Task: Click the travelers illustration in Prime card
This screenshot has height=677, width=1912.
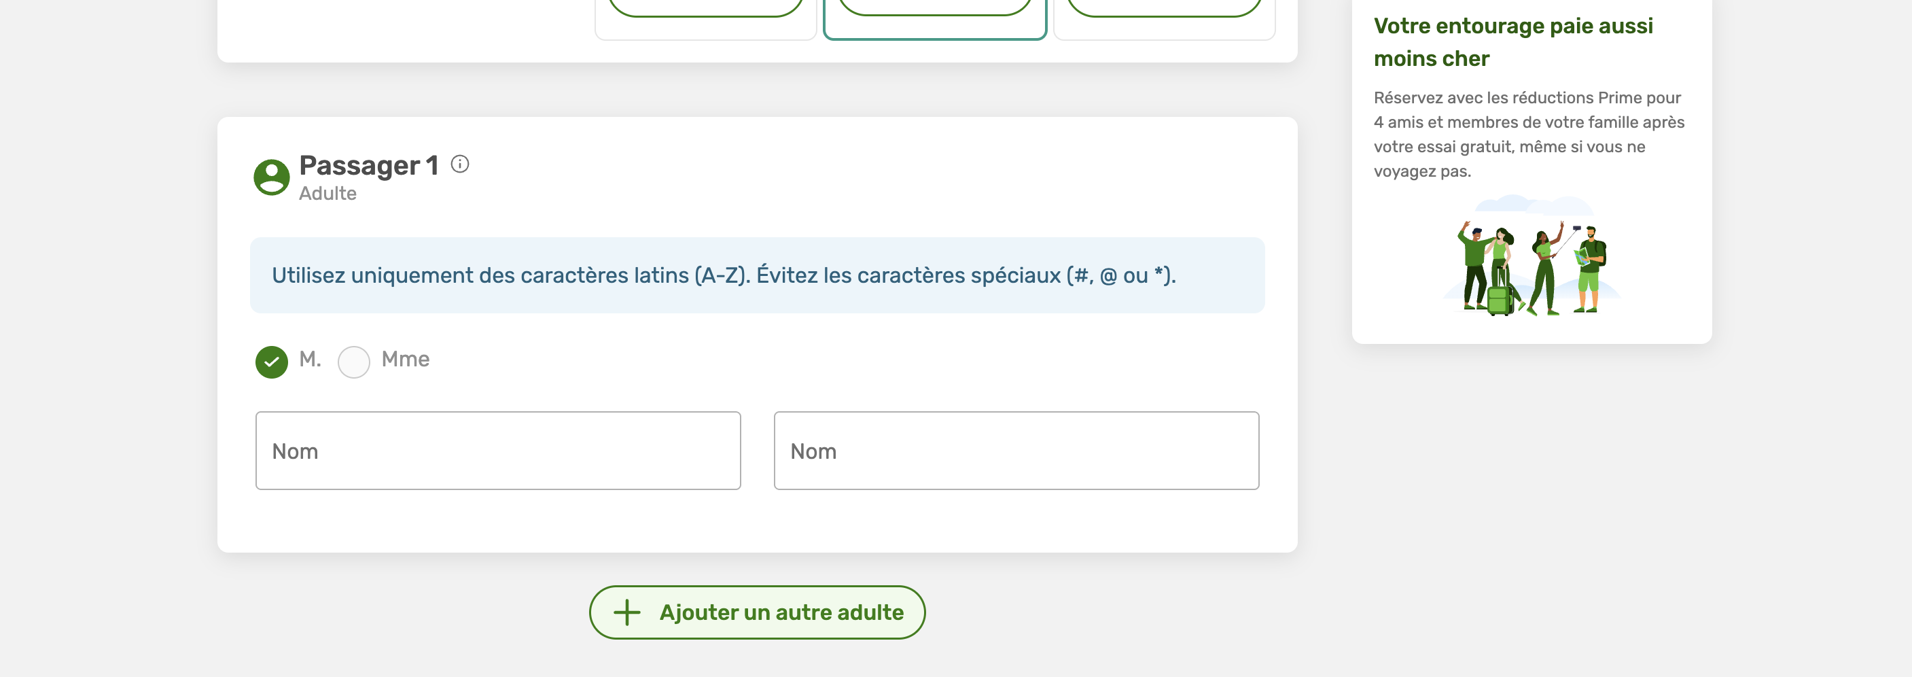Action: (x=1532, y=257)
